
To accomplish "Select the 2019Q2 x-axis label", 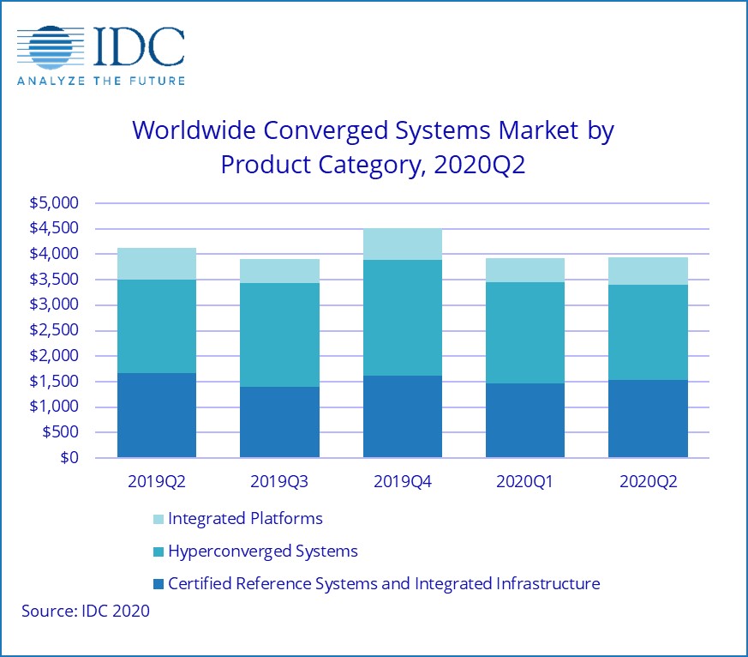I will coord(157,481).
